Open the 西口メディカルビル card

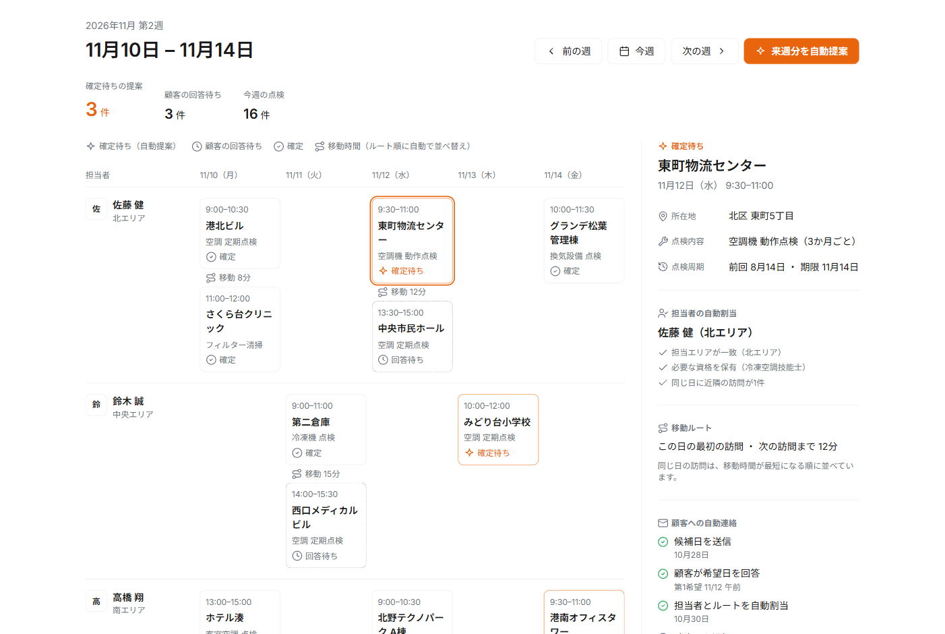pyautogui.click(x=326, y=525)
